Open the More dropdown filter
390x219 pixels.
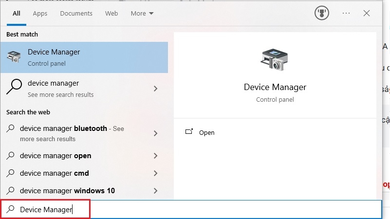(142, 14)
